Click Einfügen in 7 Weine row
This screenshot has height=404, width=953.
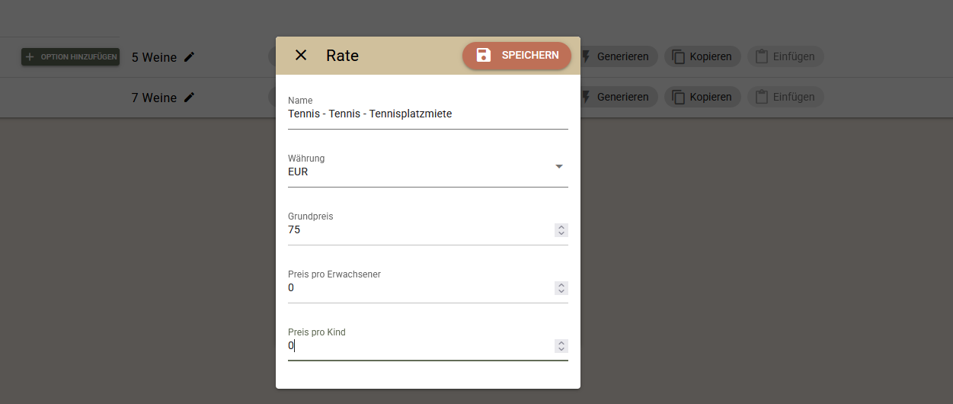click(x=785, y=97)
